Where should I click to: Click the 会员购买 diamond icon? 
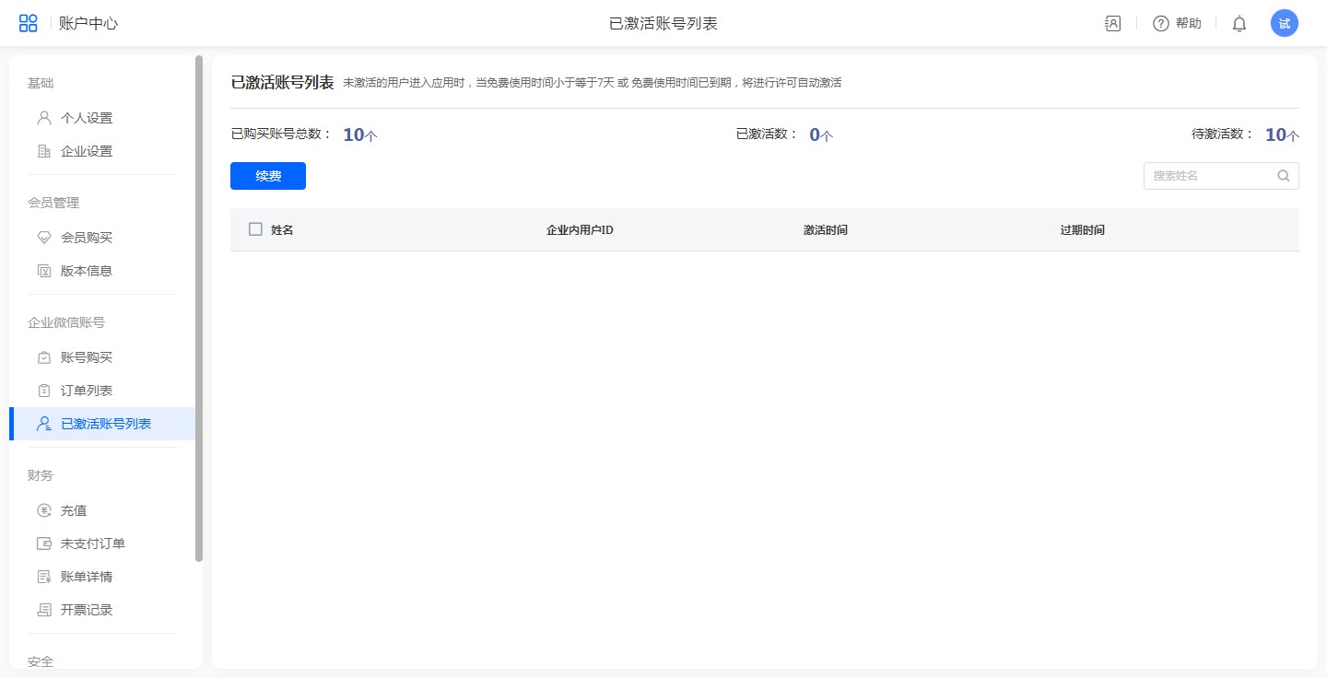coord(43,238)
